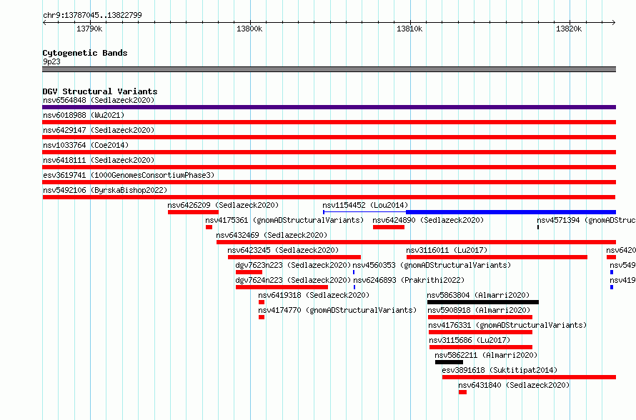Click the red bar under dgv7624n223
636x420 pixels.
pyautogui.click(x=282, y=287)
